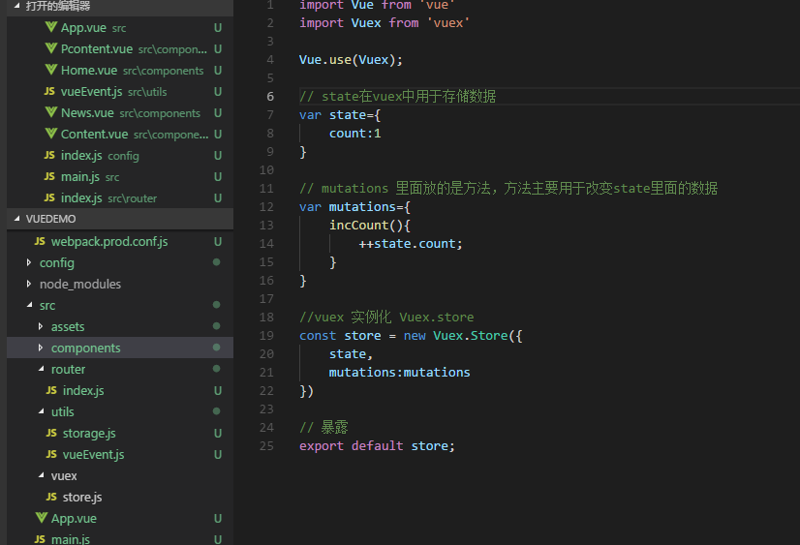Click JS icon next to webpack.prod.conf.js
Screen dimensions: 800x545
tap(40, 241)
